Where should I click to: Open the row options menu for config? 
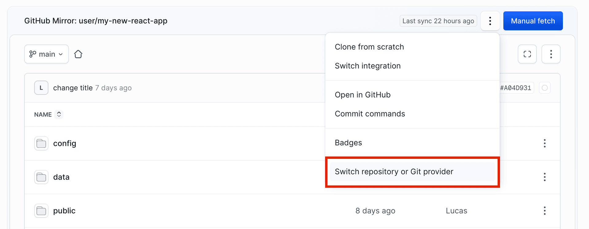[x=545, y=143]
